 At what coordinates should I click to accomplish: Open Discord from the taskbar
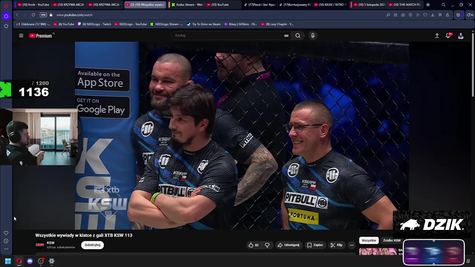click(x=30, y=261)
